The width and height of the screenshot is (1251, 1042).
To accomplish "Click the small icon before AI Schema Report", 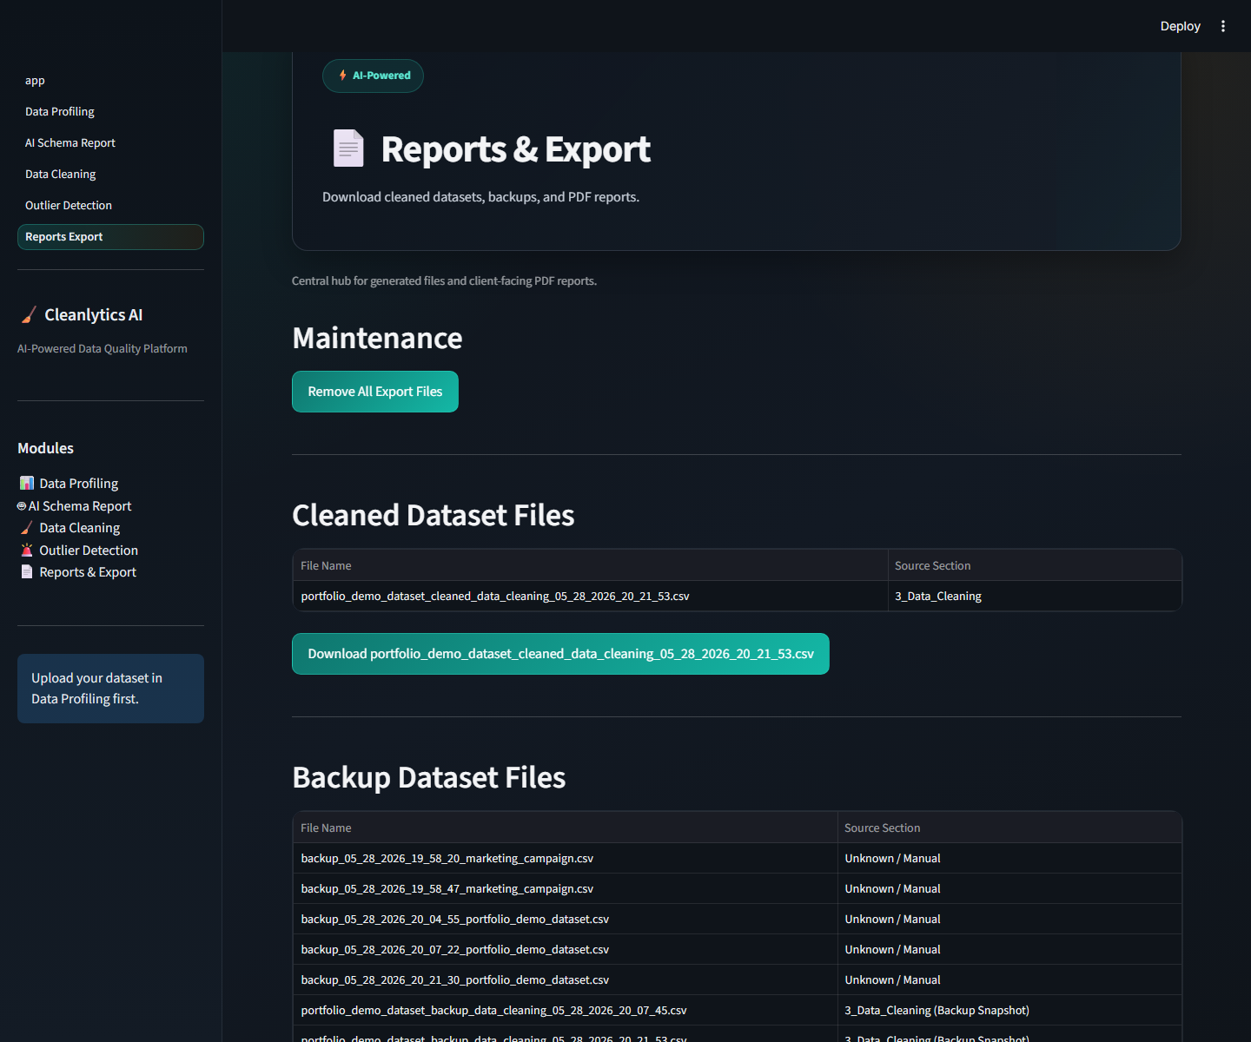I will tap(22, 506).
